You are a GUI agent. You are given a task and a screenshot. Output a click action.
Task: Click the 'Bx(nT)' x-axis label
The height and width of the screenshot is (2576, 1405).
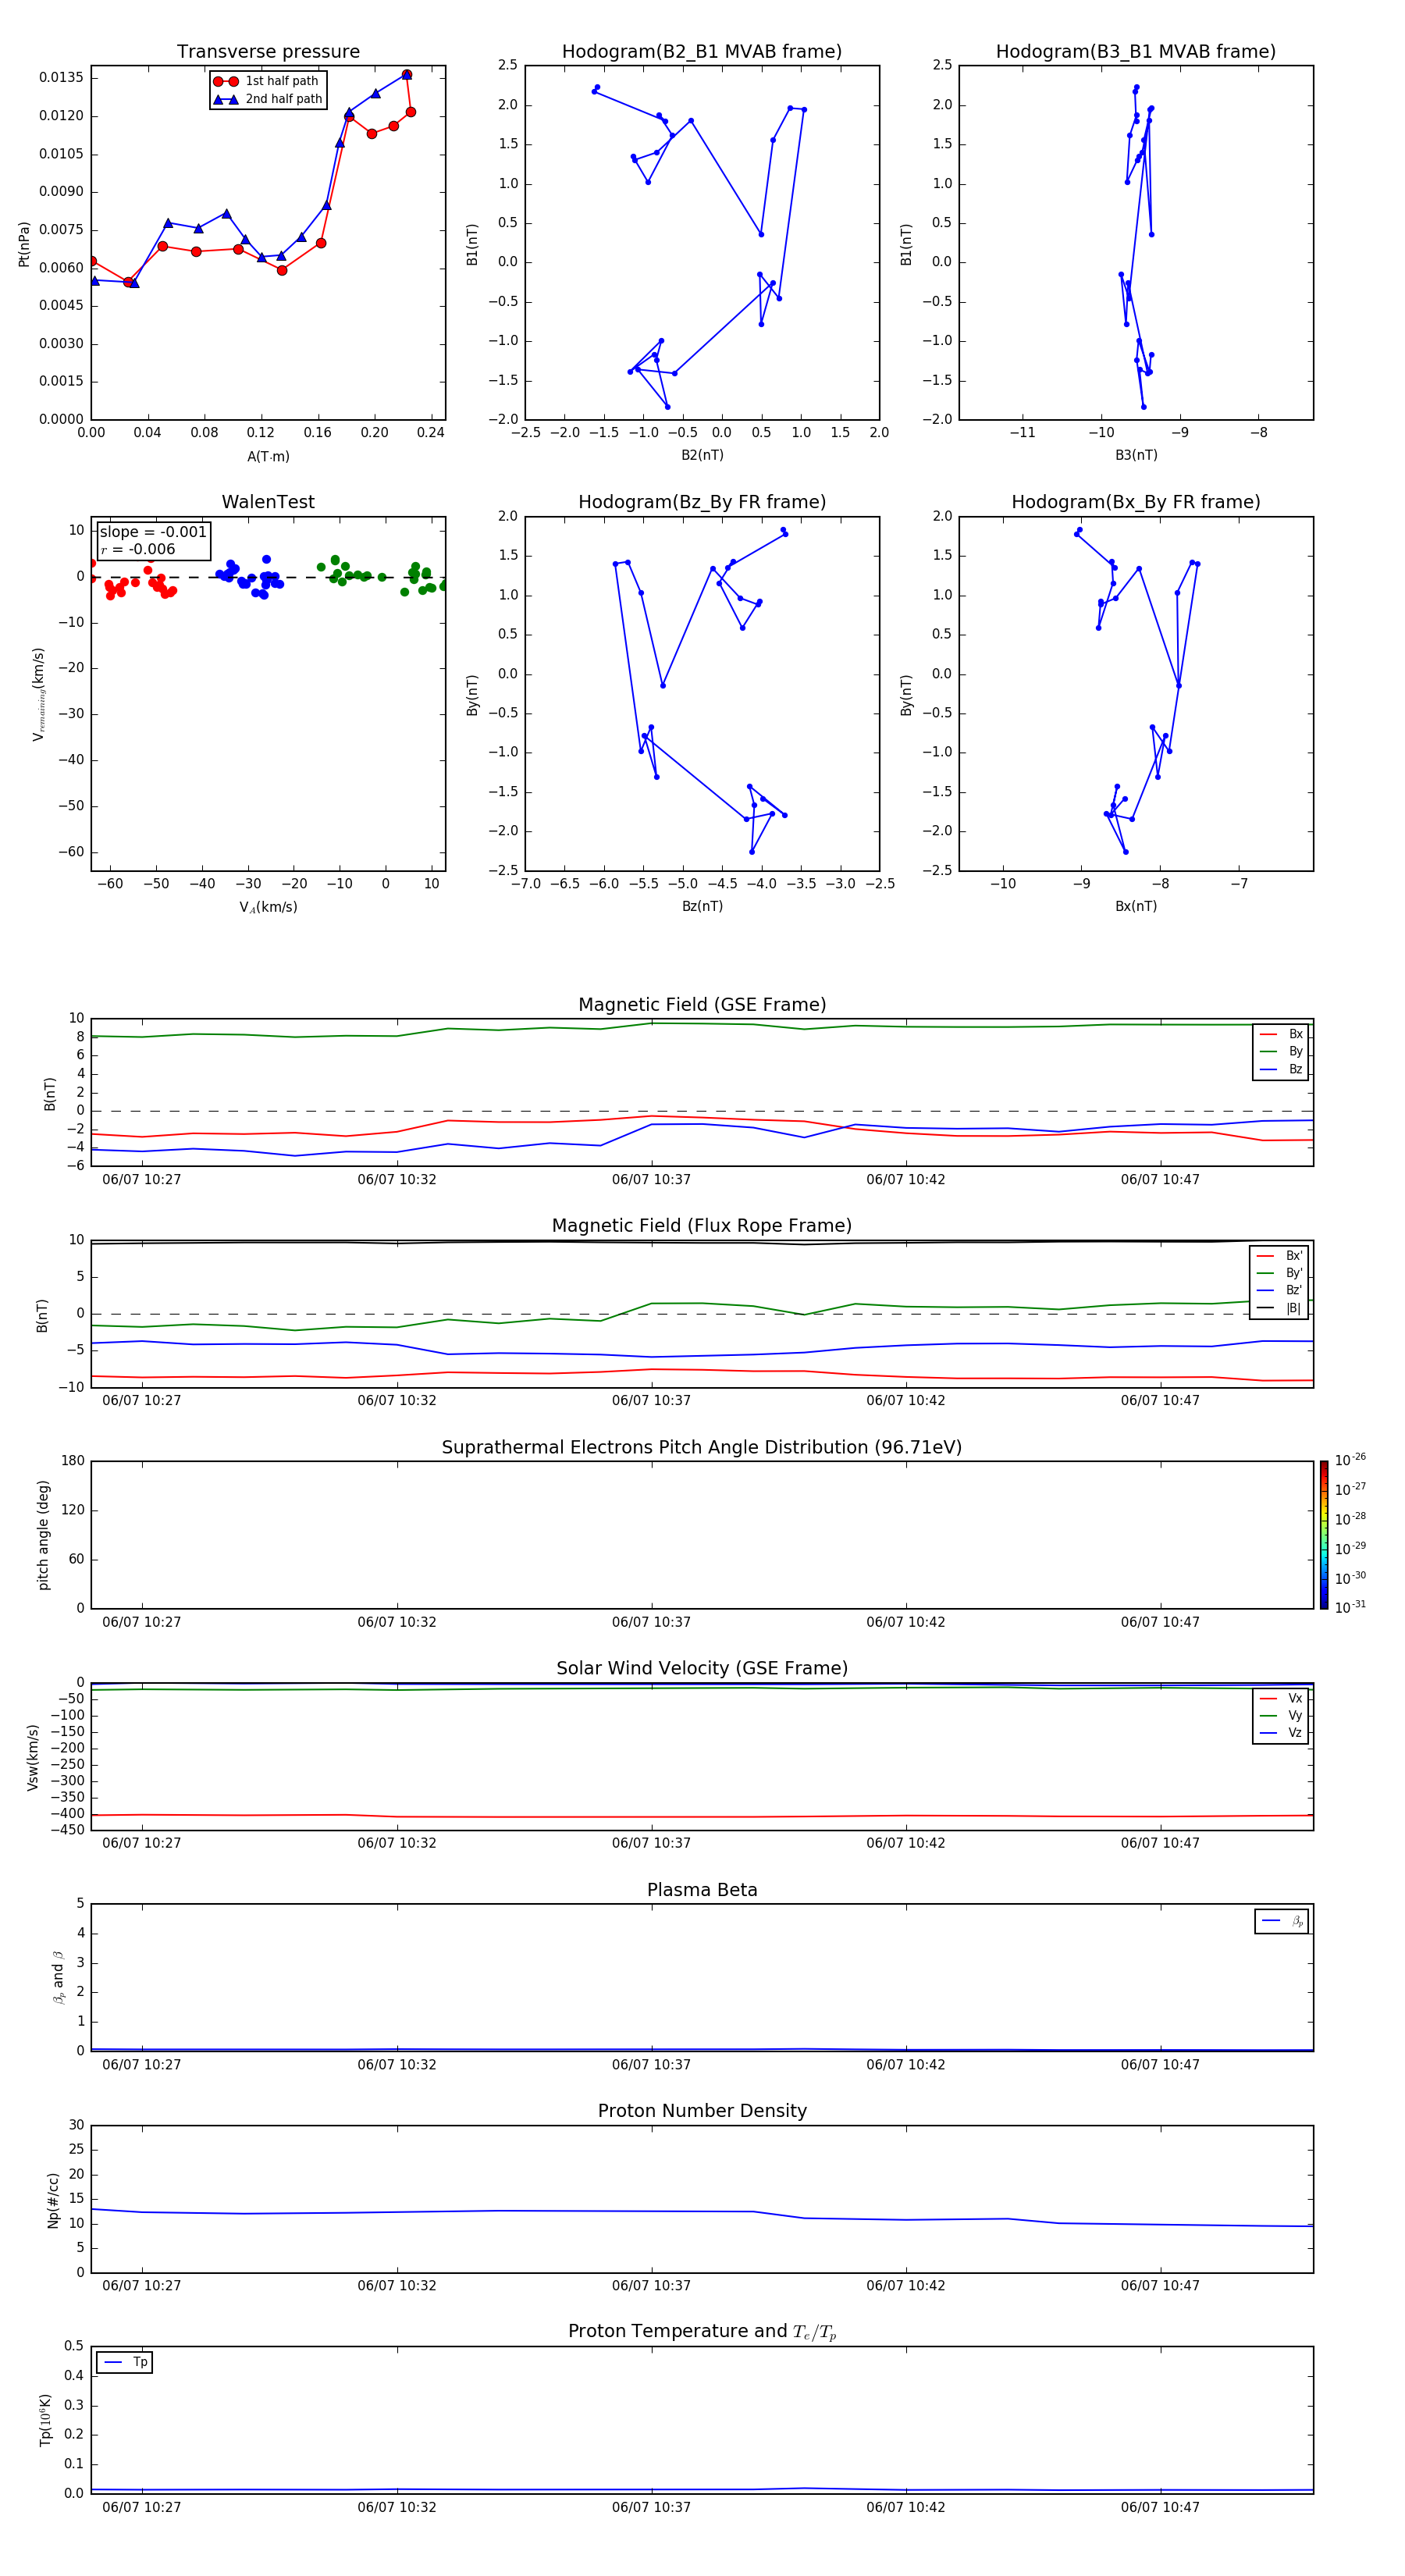[x=1136, y=907]
